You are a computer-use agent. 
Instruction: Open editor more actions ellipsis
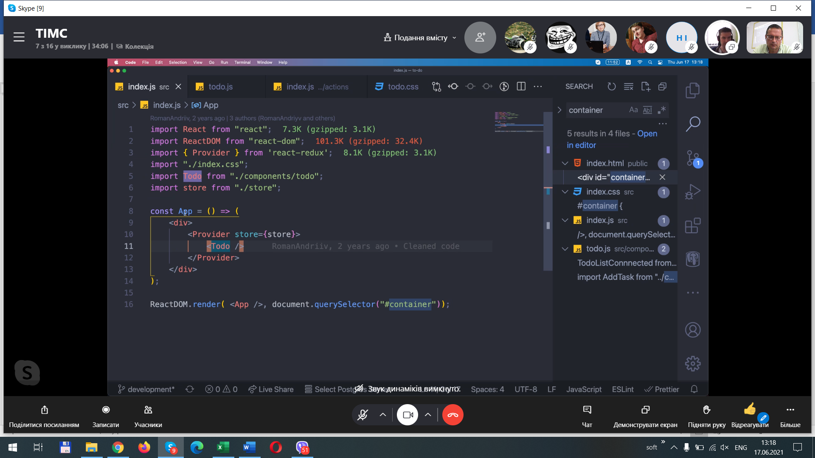point(538,87)
